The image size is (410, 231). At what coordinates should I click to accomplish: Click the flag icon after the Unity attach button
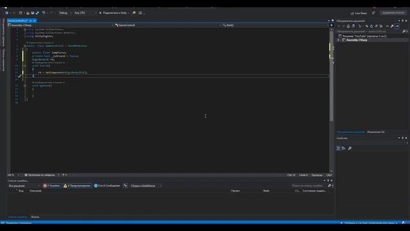134,13
